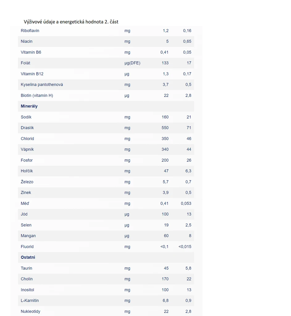This screenshot has height=316, width=291.
Task: Click the Měď value 0,053
Action: coord(186,203)
